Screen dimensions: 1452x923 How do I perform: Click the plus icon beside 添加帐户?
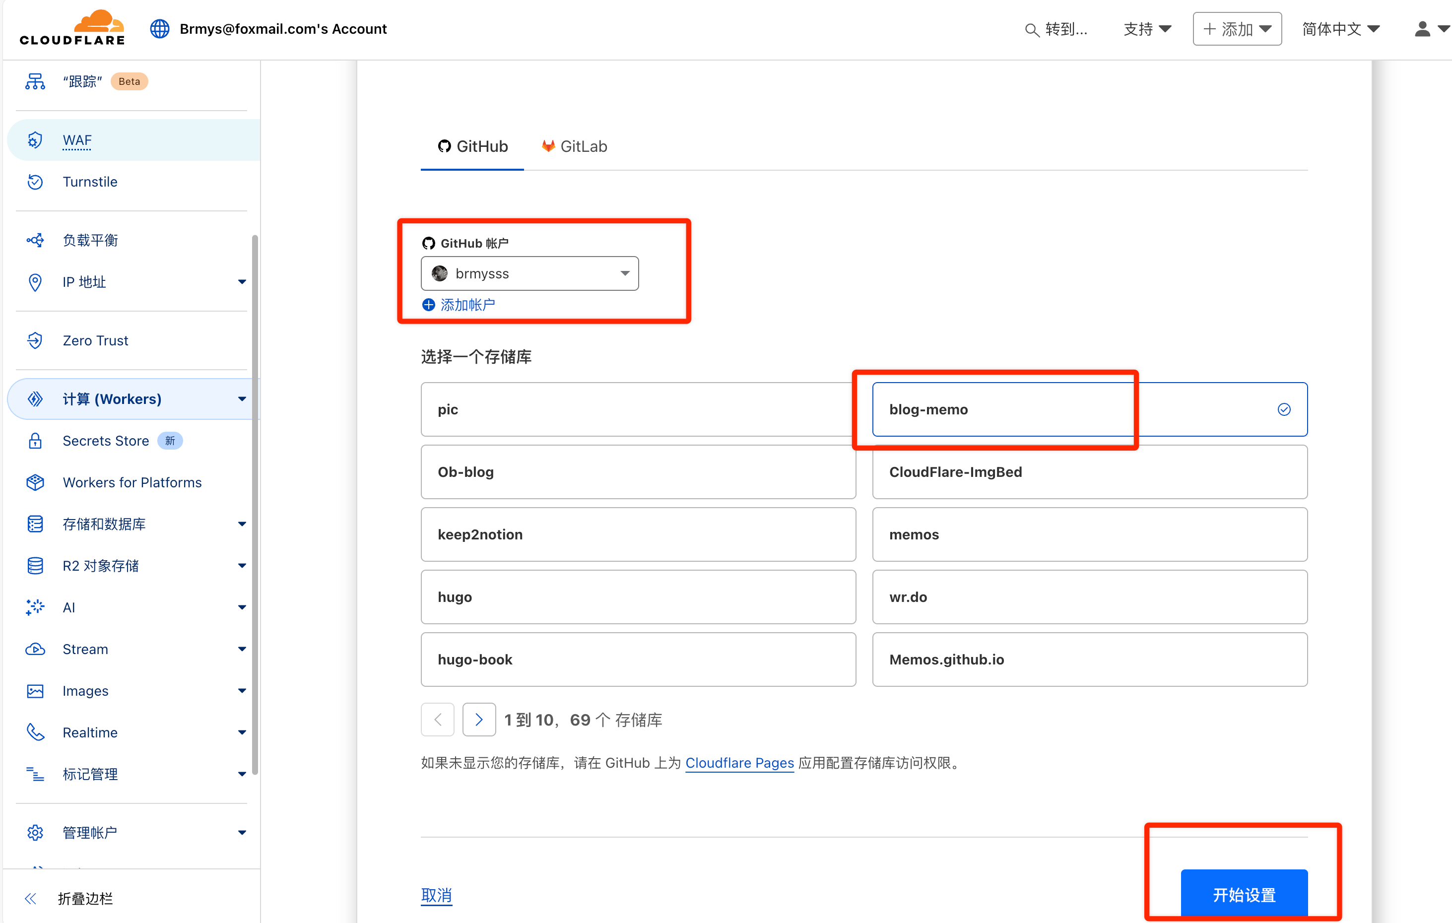pos(428,305)
